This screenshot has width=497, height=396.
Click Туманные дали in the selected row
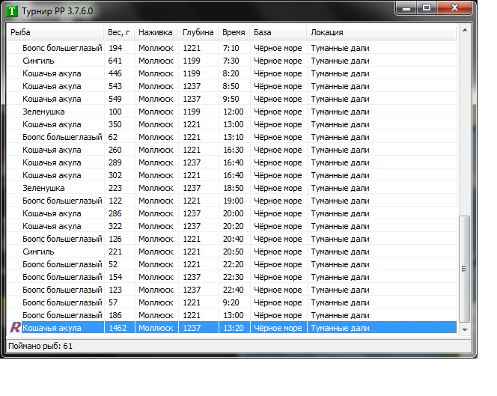click(340, 328)
